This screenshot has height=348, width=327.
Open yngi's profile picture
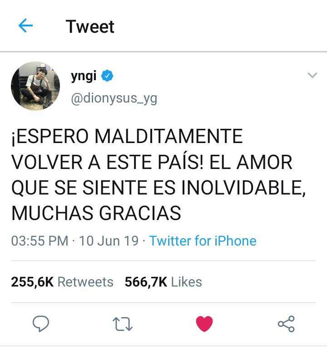35,86
